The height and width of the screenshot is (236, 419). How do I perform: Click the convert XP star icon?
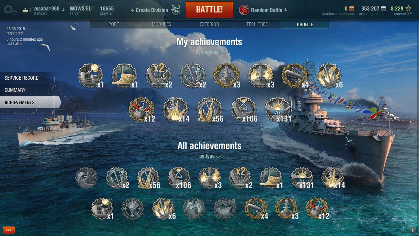(408, 9)
